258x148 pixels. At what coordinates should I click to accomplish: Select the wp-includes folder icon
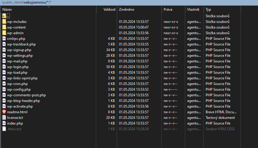4,21
